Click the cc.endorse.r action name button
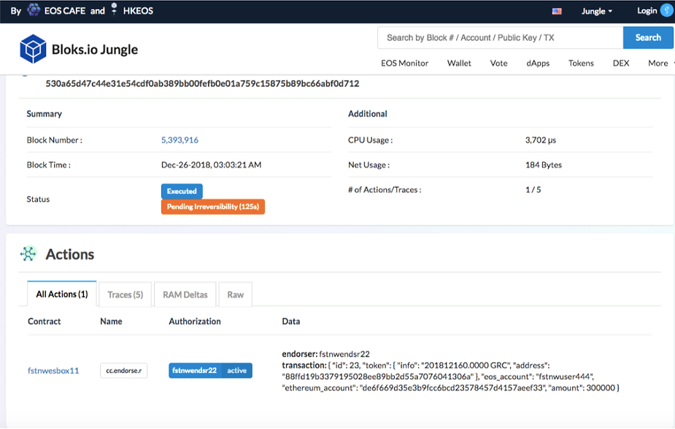Viewport: 675px width, 429px height. click(124, 371)
